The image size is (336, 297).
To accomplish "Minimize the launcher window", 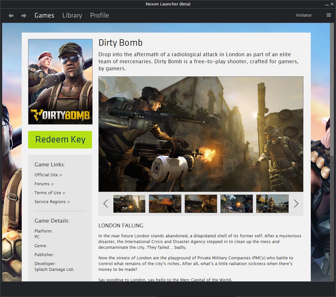I will [x=326, y=4].
